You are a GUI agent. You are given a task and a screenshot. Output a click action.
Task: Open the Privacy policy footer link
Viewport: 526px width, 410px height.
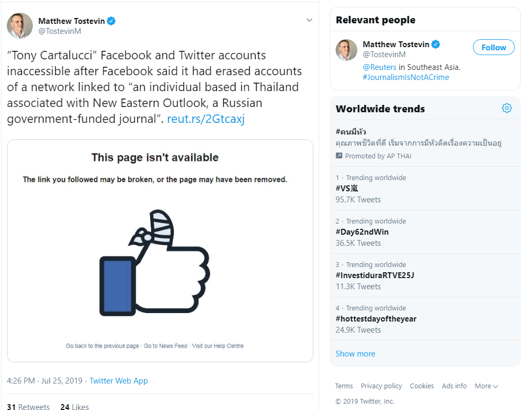(x=381, y=386)
